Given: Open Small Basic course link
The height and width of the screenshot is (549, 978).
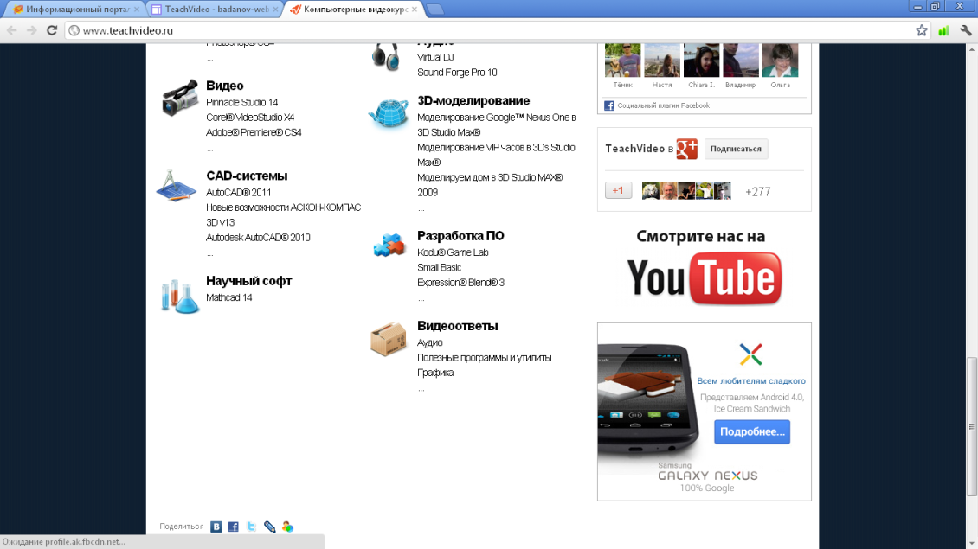Looking at the screenshot, I should (439, 267).
